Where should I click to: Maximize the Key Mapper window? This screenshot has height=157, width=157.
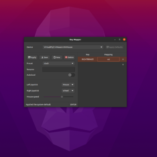[120, 39]
